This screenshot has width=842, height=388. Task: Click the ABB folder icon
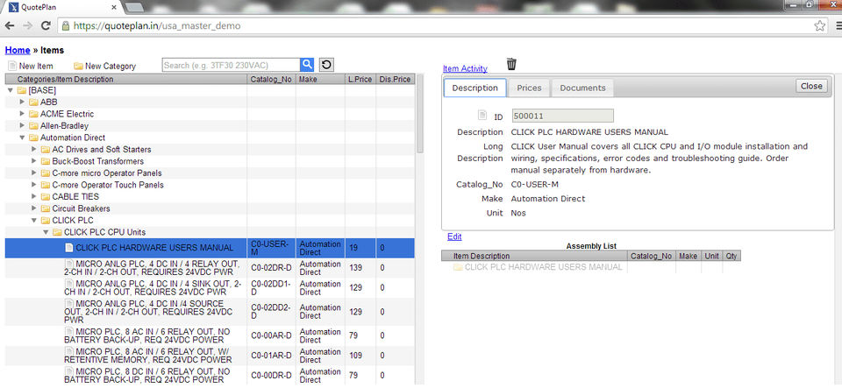pyautogui.click(x=34, y=102)
